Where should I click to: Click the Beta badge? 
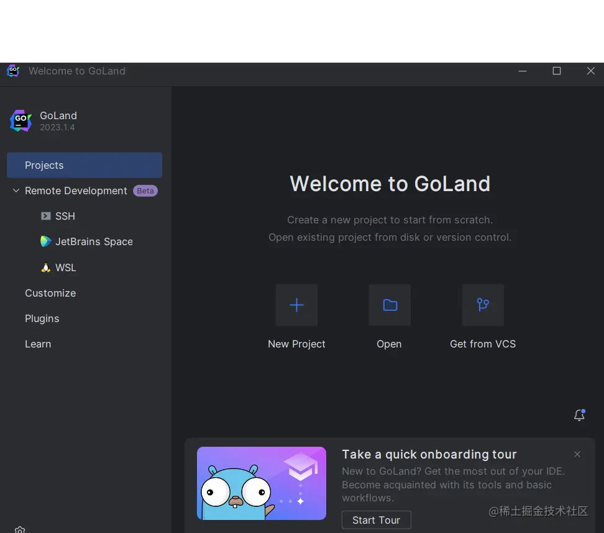tap(145, 190)
